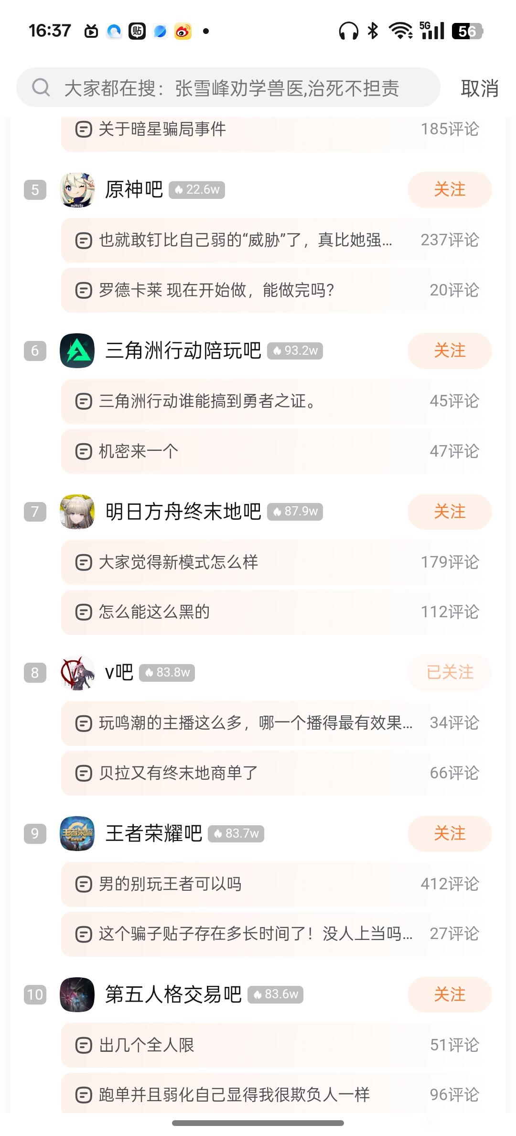
Task: Tap the 王者荣耀吧 game icon
Action: point(77,833)
